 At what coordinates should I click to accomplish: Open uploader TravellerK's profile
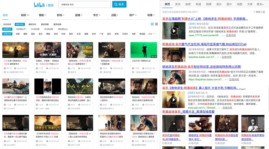click(11, 109)
